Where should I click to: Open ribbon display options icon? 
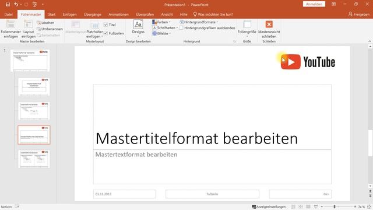(333, 4)
